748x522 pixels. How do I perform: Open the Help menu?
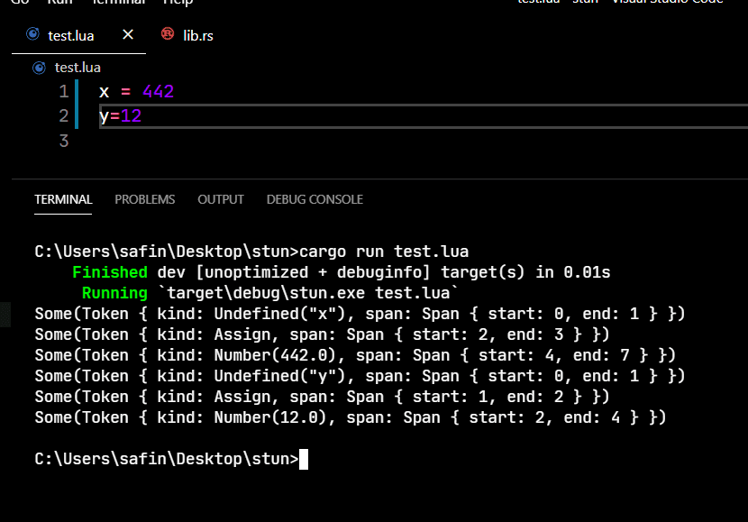pos(178,2)
